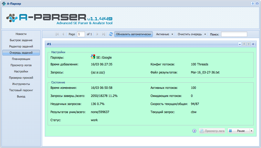Open Планировщик section
This screenshot has width=261, height=148.
coord(21,59)
